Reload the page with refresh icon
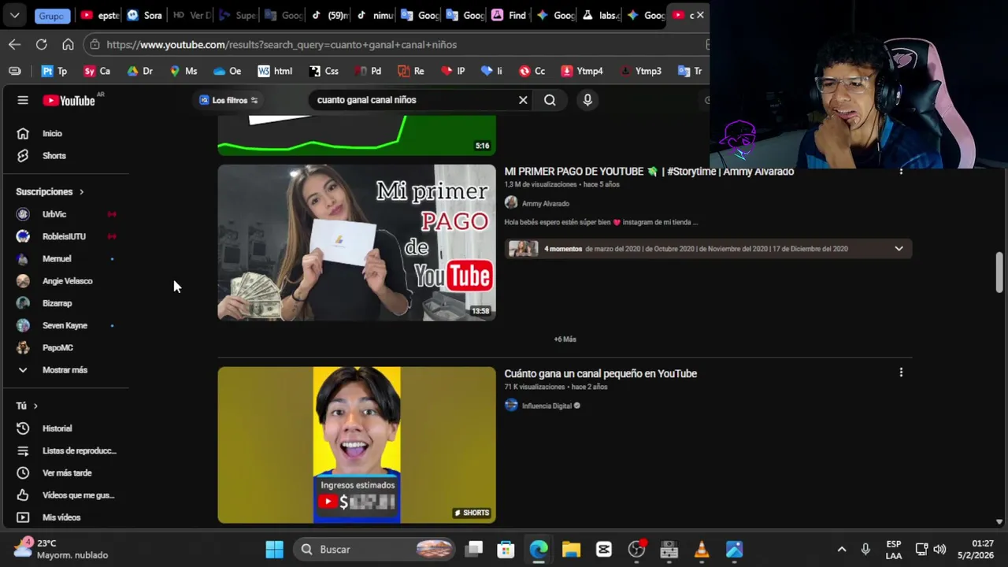The width and height of the screenshot is (1008, 567). pyautogui.click(x=42, y=45)
